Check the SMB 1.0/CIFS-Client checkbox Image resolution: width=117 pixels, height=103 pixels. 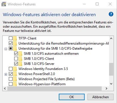coord(16,59)
